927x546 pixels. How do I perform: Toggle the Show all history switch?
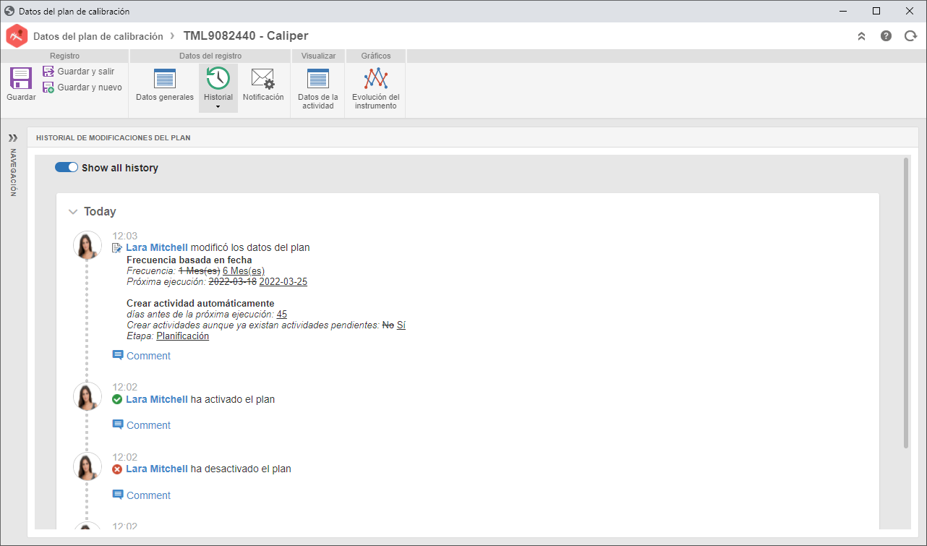click(x=67, y=168)
